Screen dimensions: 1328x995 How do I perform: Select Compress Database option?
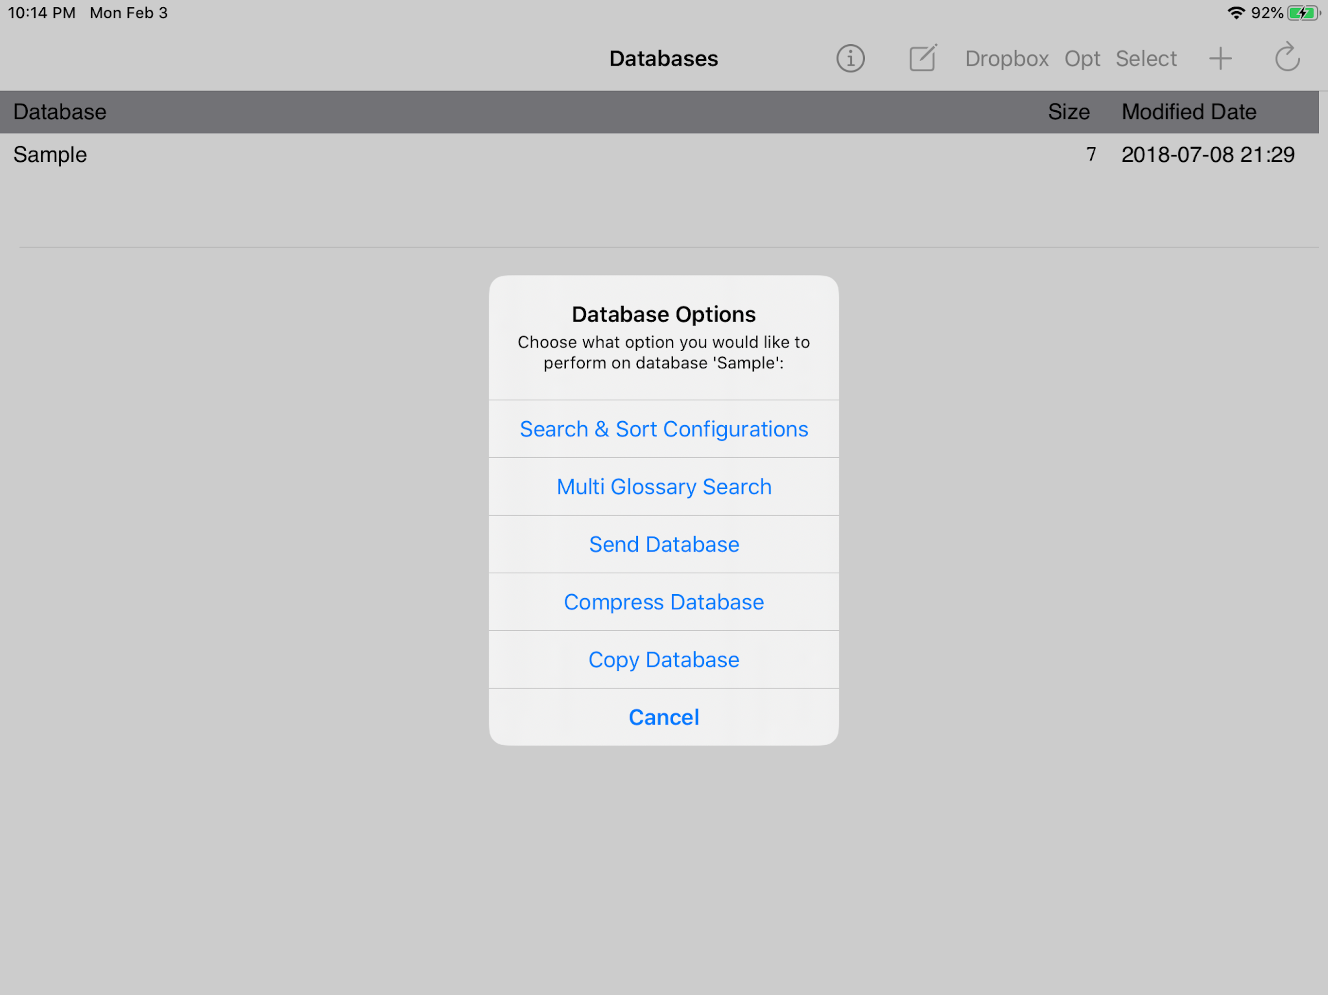point(664,602)
